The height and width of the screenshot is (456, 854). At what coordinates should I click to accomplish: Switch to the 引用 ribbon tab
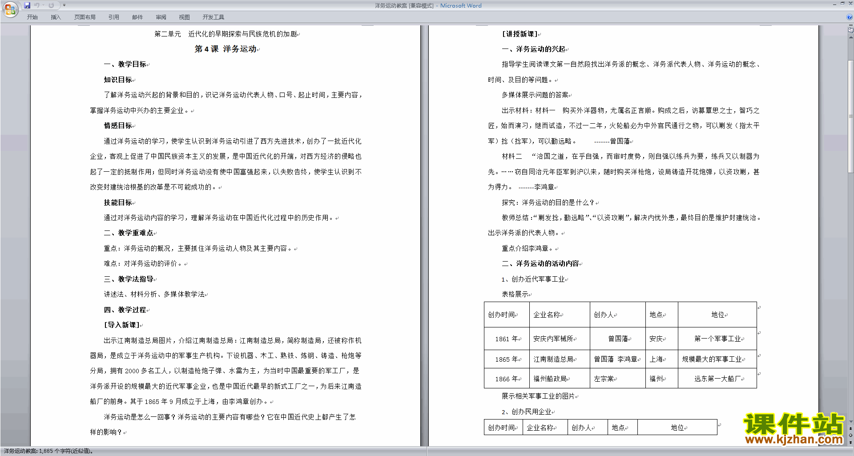click(113, 17)
